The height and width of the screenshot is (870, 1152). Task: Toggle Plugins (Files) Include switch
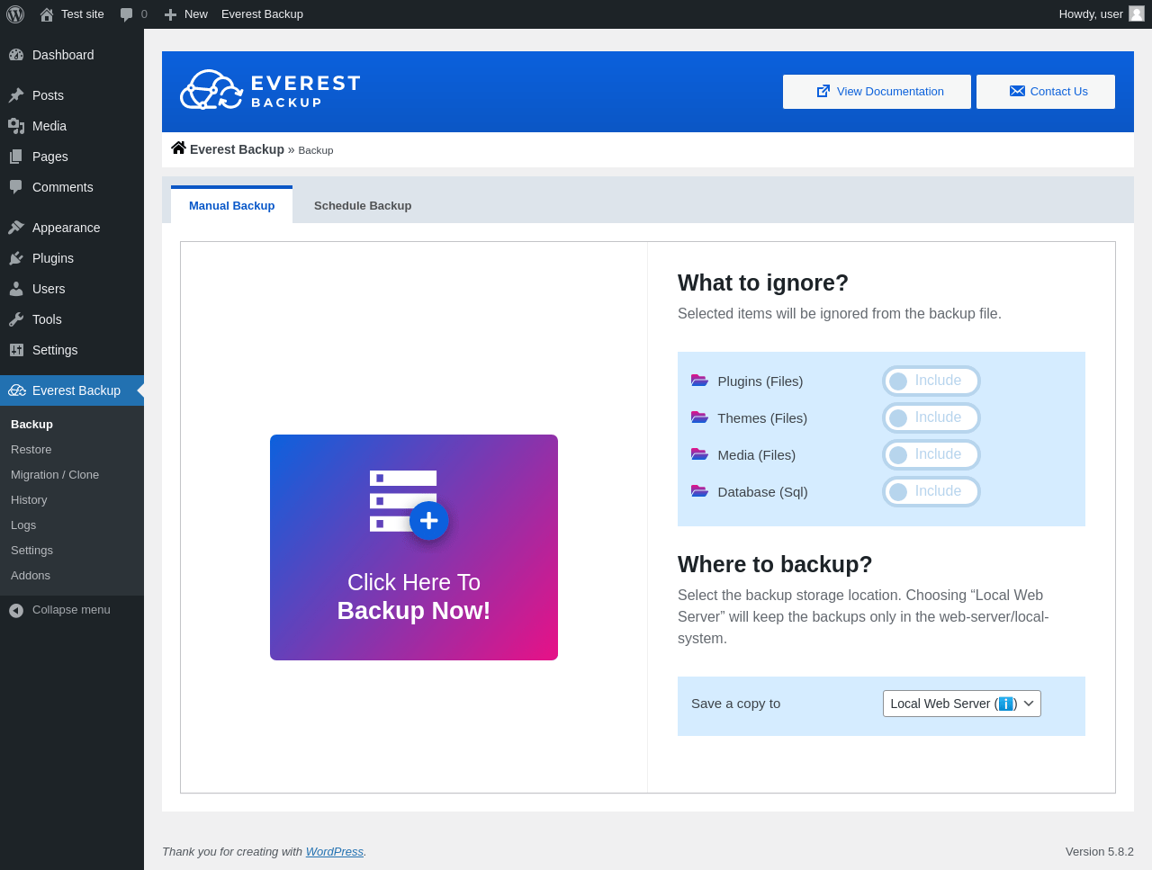pyautogui.click(x=931, y=381)
